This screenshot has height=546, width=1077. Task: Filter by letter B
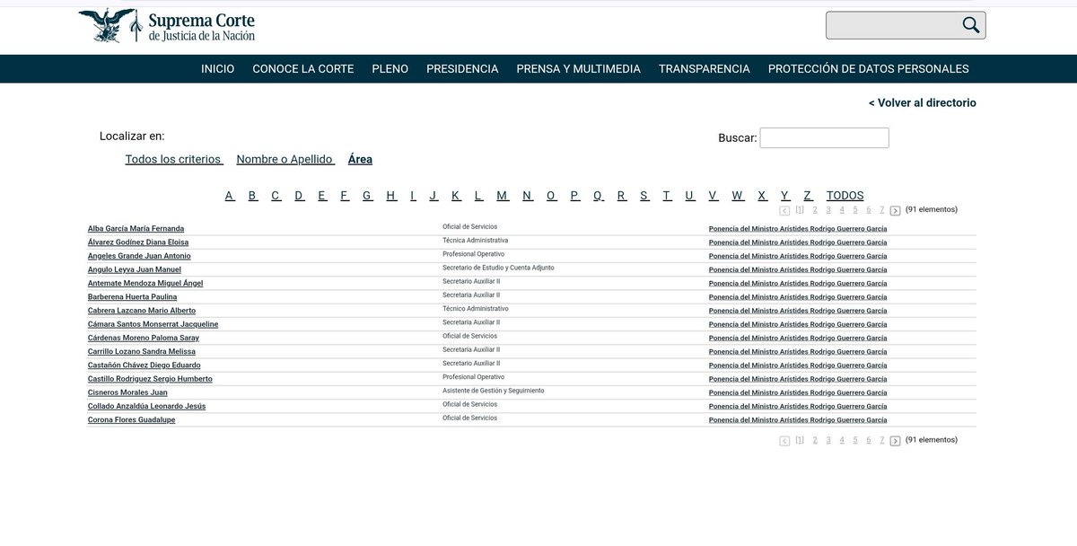(x=253, y=196)
